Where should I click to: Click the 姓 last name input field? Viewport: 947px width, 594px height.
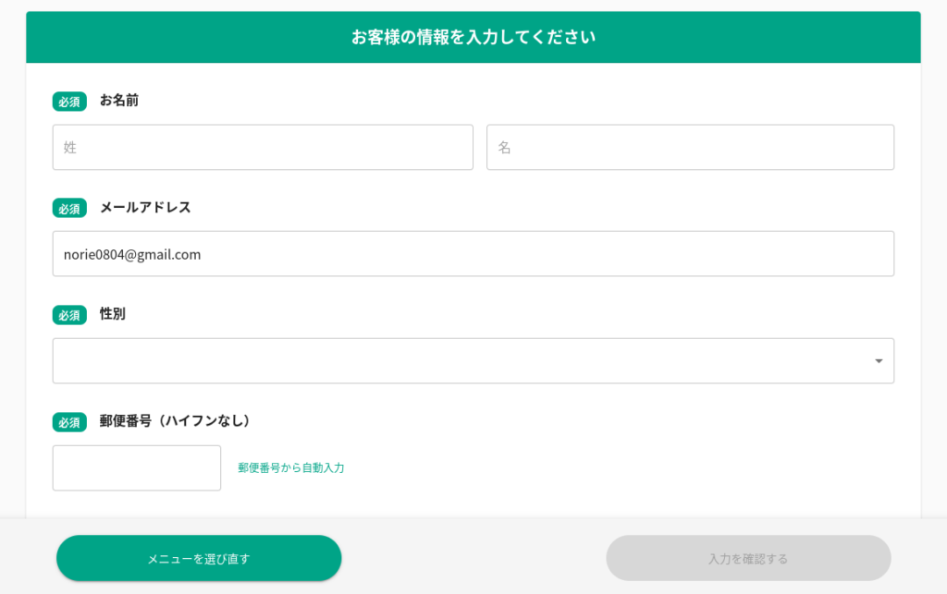coord(263,147)
